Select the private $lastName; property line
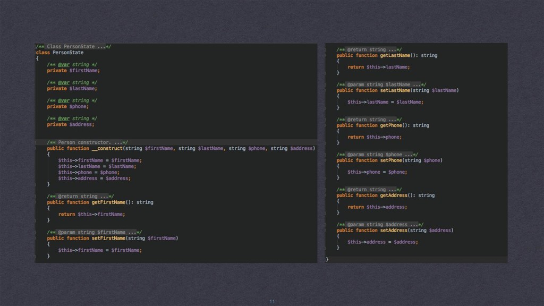Screen dimensions: 544x306 (x=72, y=89)
